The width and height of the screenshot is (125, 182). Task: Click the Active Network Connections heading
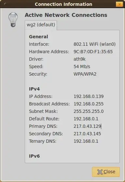click(66, 15)
